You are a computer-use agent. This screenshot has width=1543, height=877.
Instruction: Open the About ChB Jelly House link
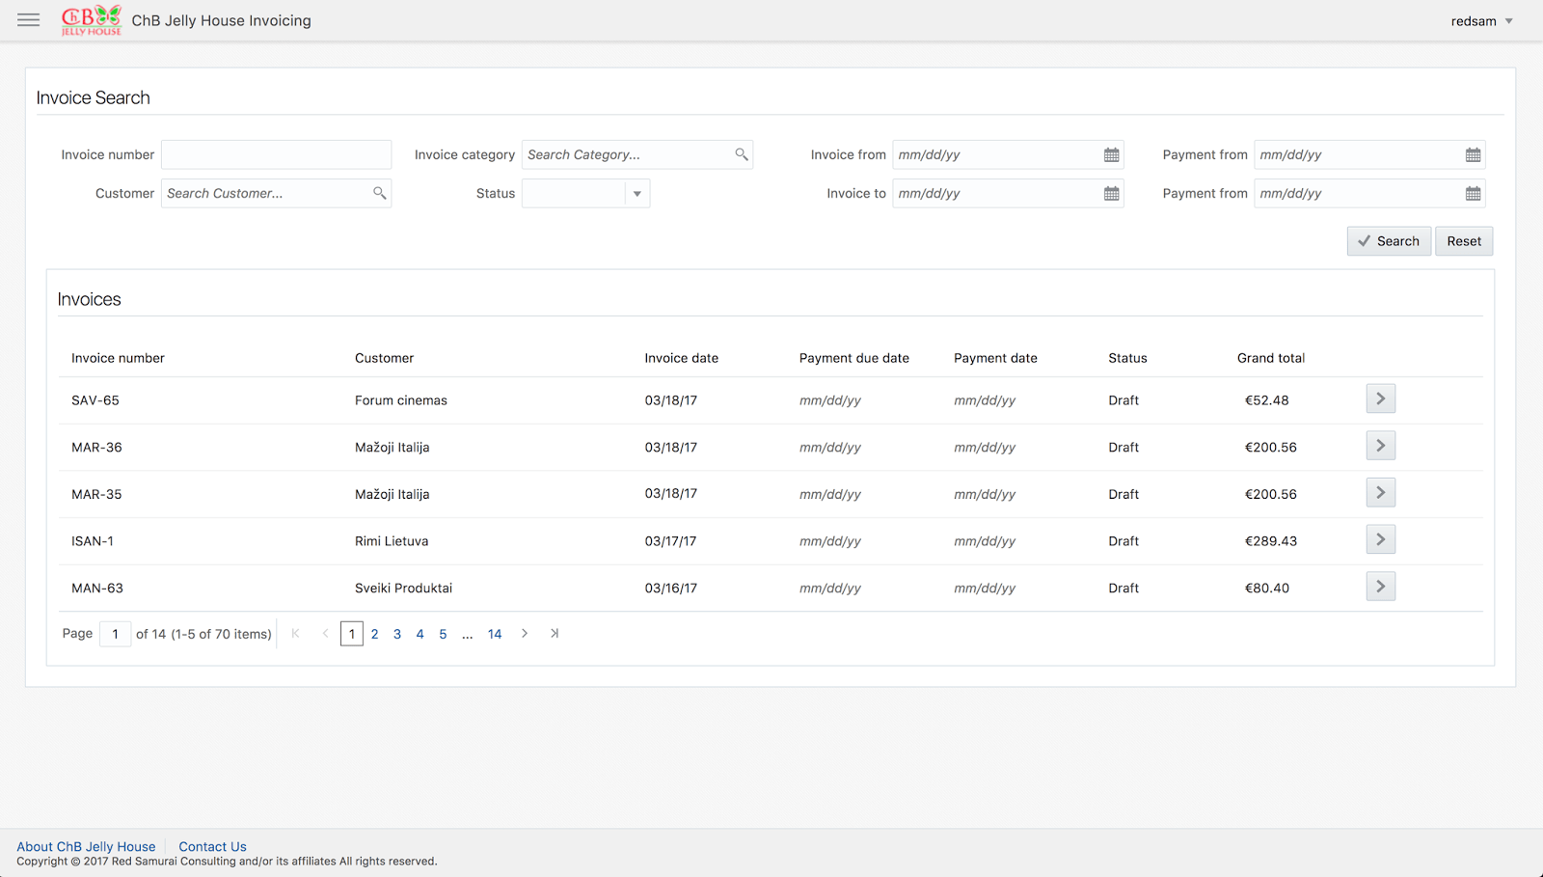86,847
